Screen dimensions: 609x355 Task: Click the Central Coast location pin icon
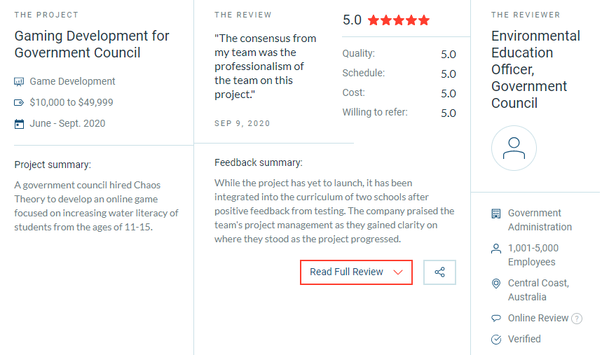[x=496, y=284]
